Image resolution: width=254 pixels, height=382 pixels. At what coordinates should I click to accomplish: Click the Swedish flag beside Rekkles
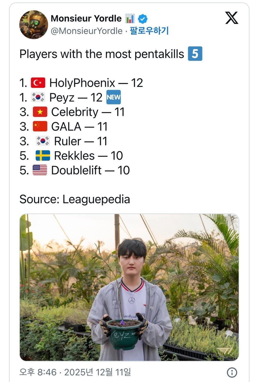pos(43,156)
